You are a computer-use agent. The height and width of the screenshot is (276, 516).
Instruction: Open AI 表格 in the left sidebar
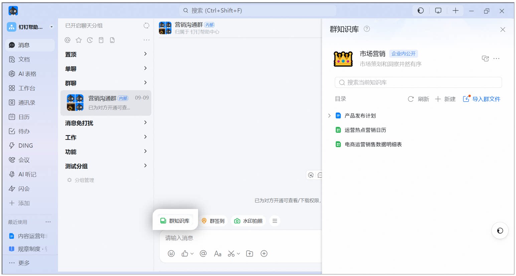pyautogui.click(x=27, y=74)
